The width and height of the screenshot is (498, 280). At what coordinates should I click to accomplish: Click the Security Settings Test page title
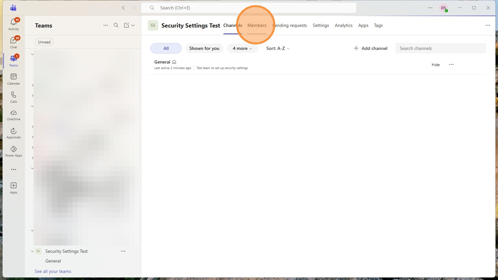tap(191, 25)
